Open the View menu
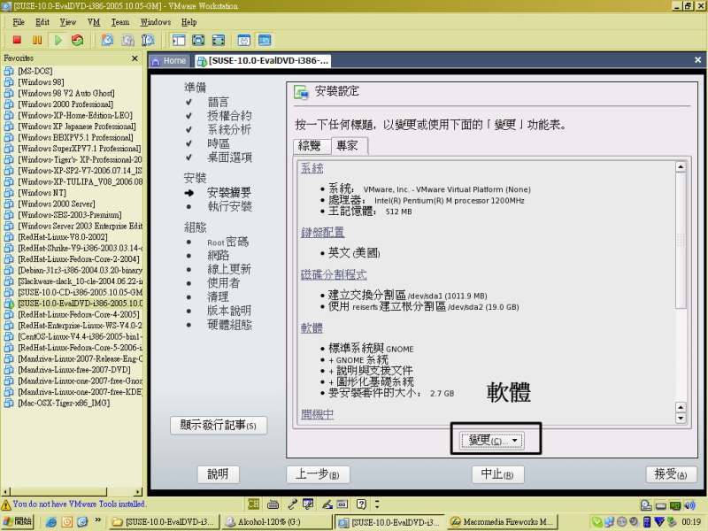 point(68,22)
